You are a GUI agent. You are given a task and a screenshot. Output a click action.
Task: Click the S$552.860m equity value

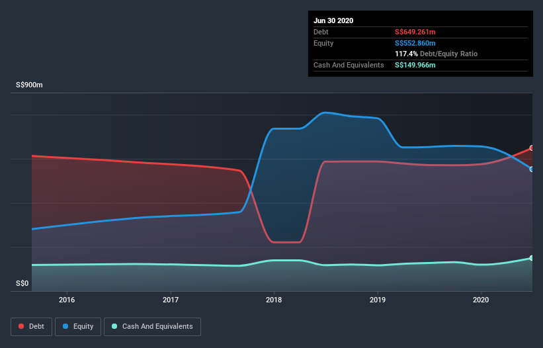(415, 43)
